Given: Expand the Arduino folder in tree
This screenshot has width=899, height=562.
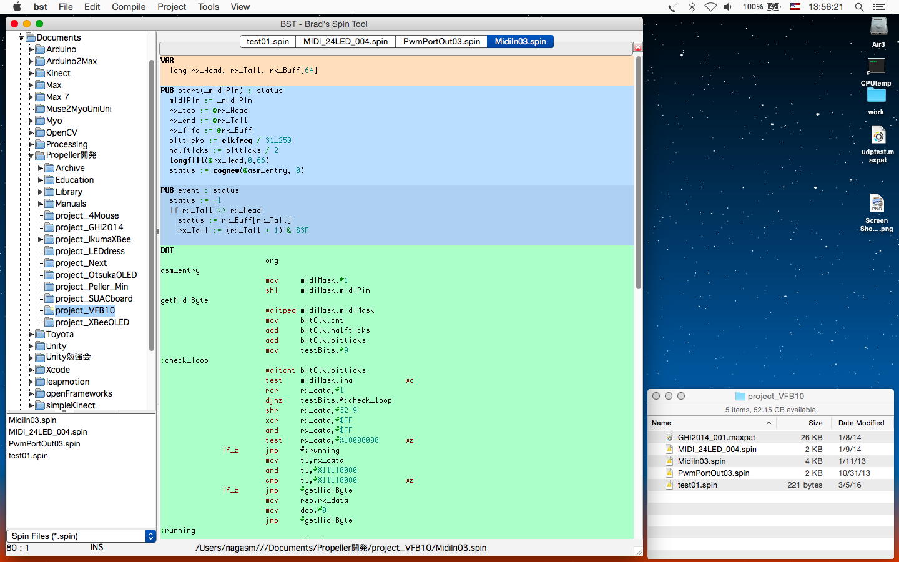Looking at the screenshot, I should coord(31,49).
